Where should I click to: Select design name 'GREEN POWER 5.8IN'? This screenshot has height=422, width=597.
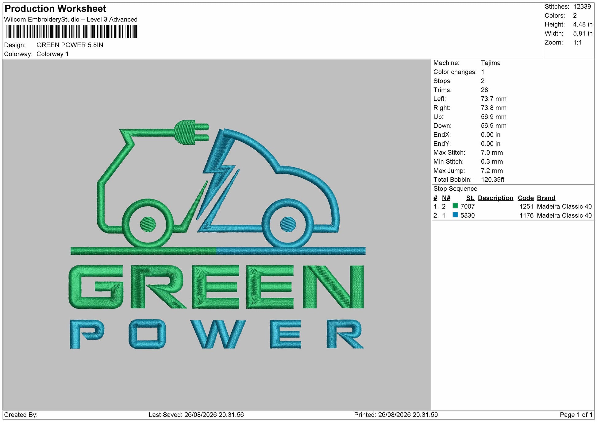coord(70,45)
